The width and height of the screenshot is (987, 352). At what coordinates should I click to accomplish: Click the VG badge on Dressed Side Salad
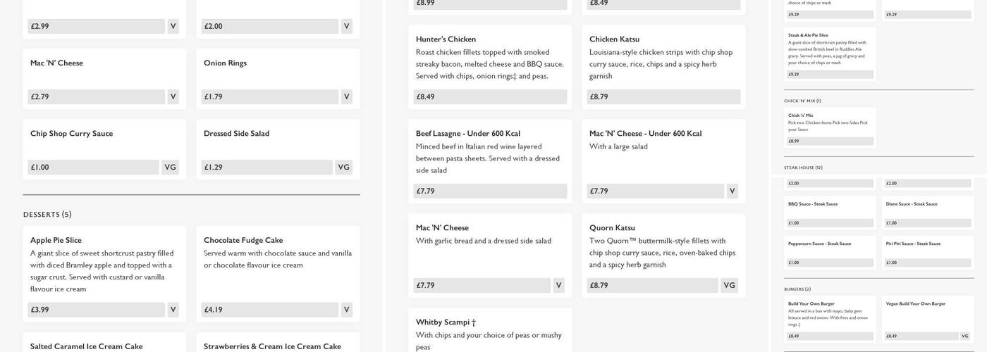[x=343, y=168]
